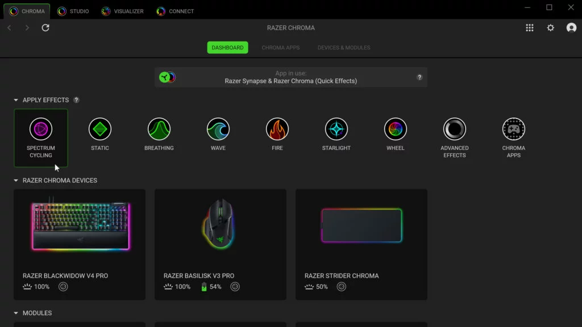582x327 pixels.
Task: Go back with the left arrow
Action: [x=9, y=28]
